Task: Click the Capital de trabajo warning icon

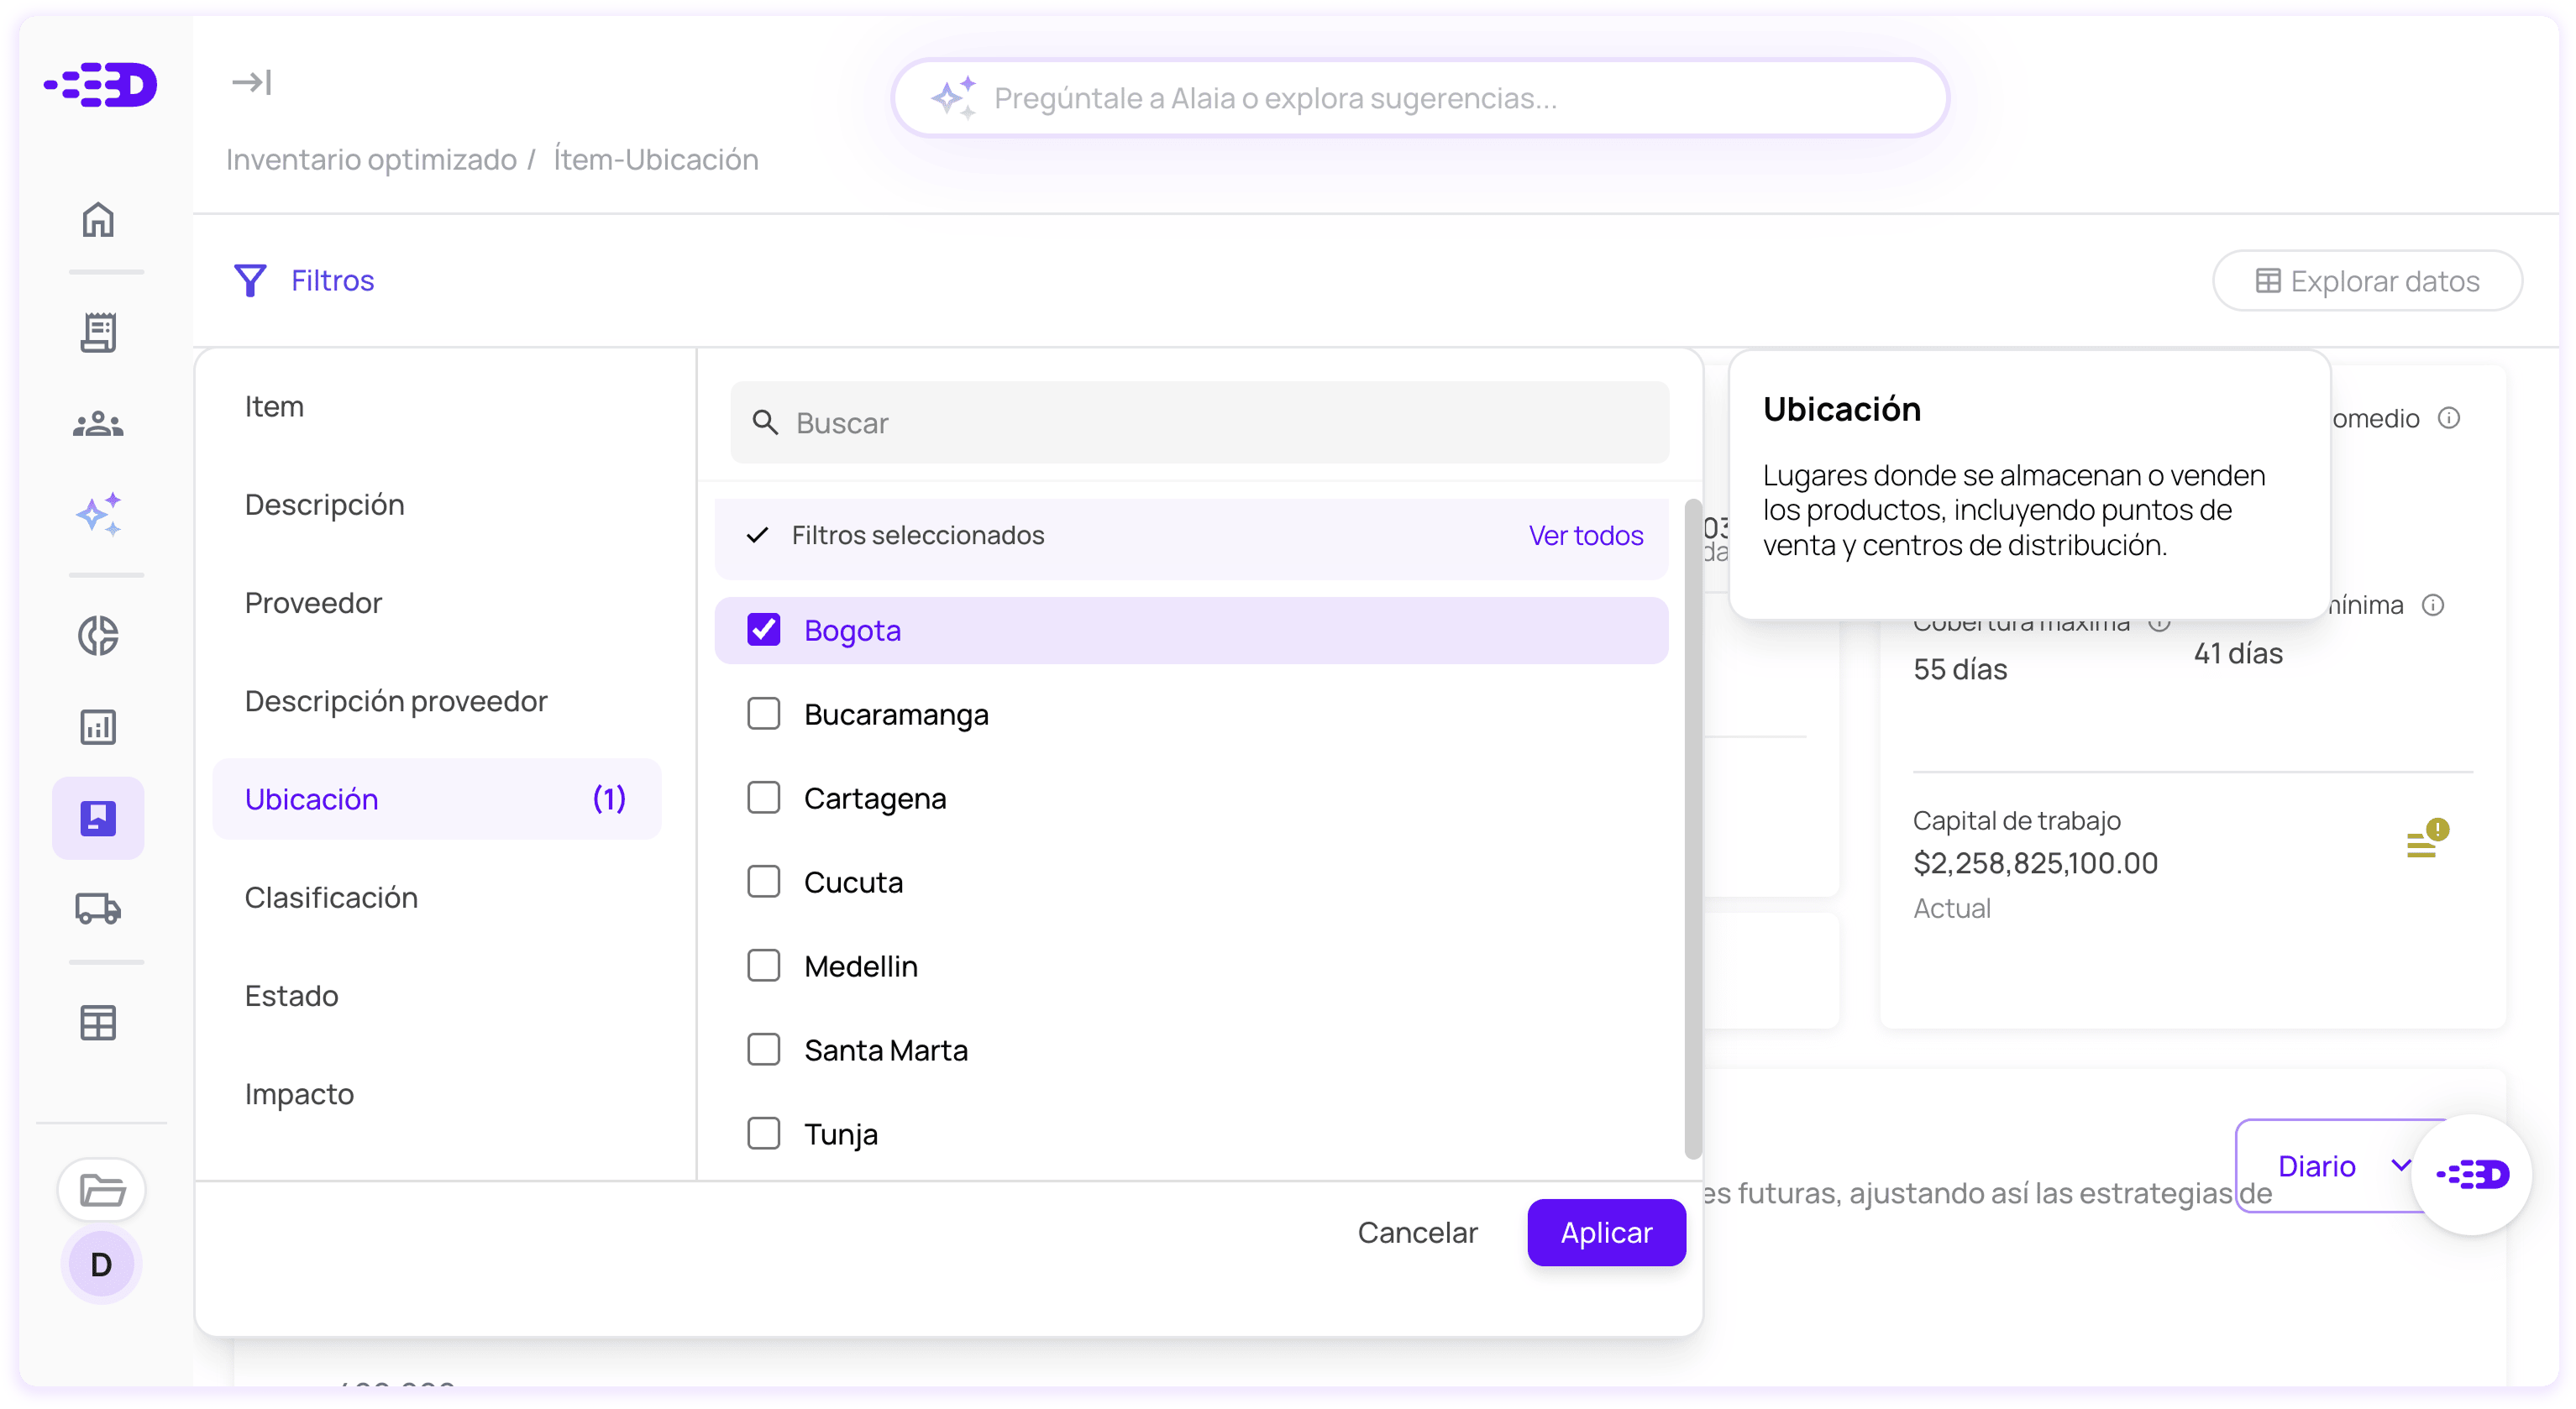Action: [x=2427, y=839]
